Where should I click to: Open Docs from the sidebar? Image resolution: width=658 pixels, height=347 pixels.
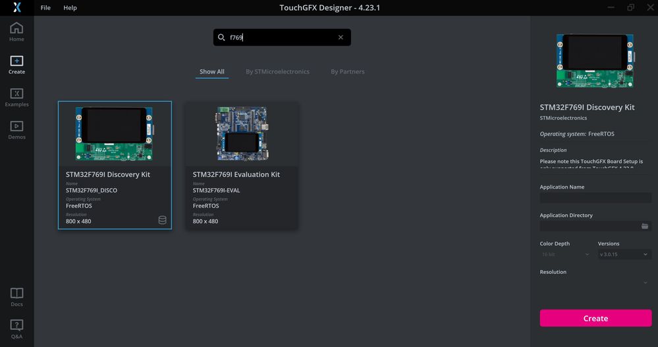(x=16, y=297)
